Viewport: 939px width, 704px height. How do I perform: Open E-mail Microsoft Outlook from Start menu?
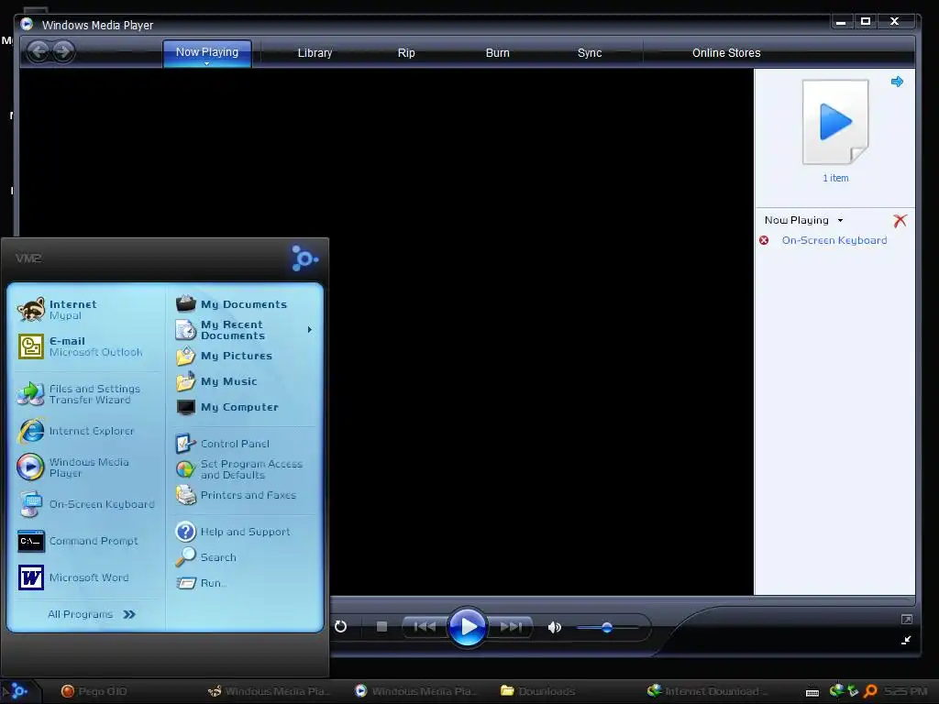pyautogui.click(x=87, y=346)
